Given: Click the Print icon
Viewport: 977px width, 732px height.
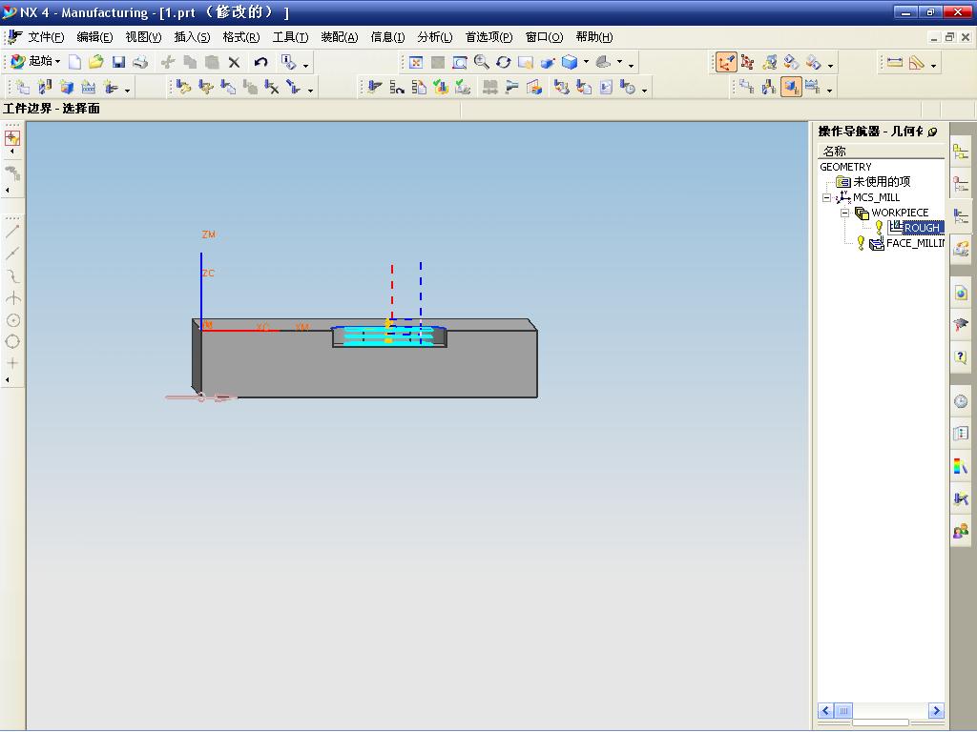Looking at the screenshot, I should 141,62.
